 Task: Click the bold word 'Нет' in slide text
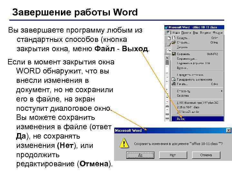tap(66, 145)
